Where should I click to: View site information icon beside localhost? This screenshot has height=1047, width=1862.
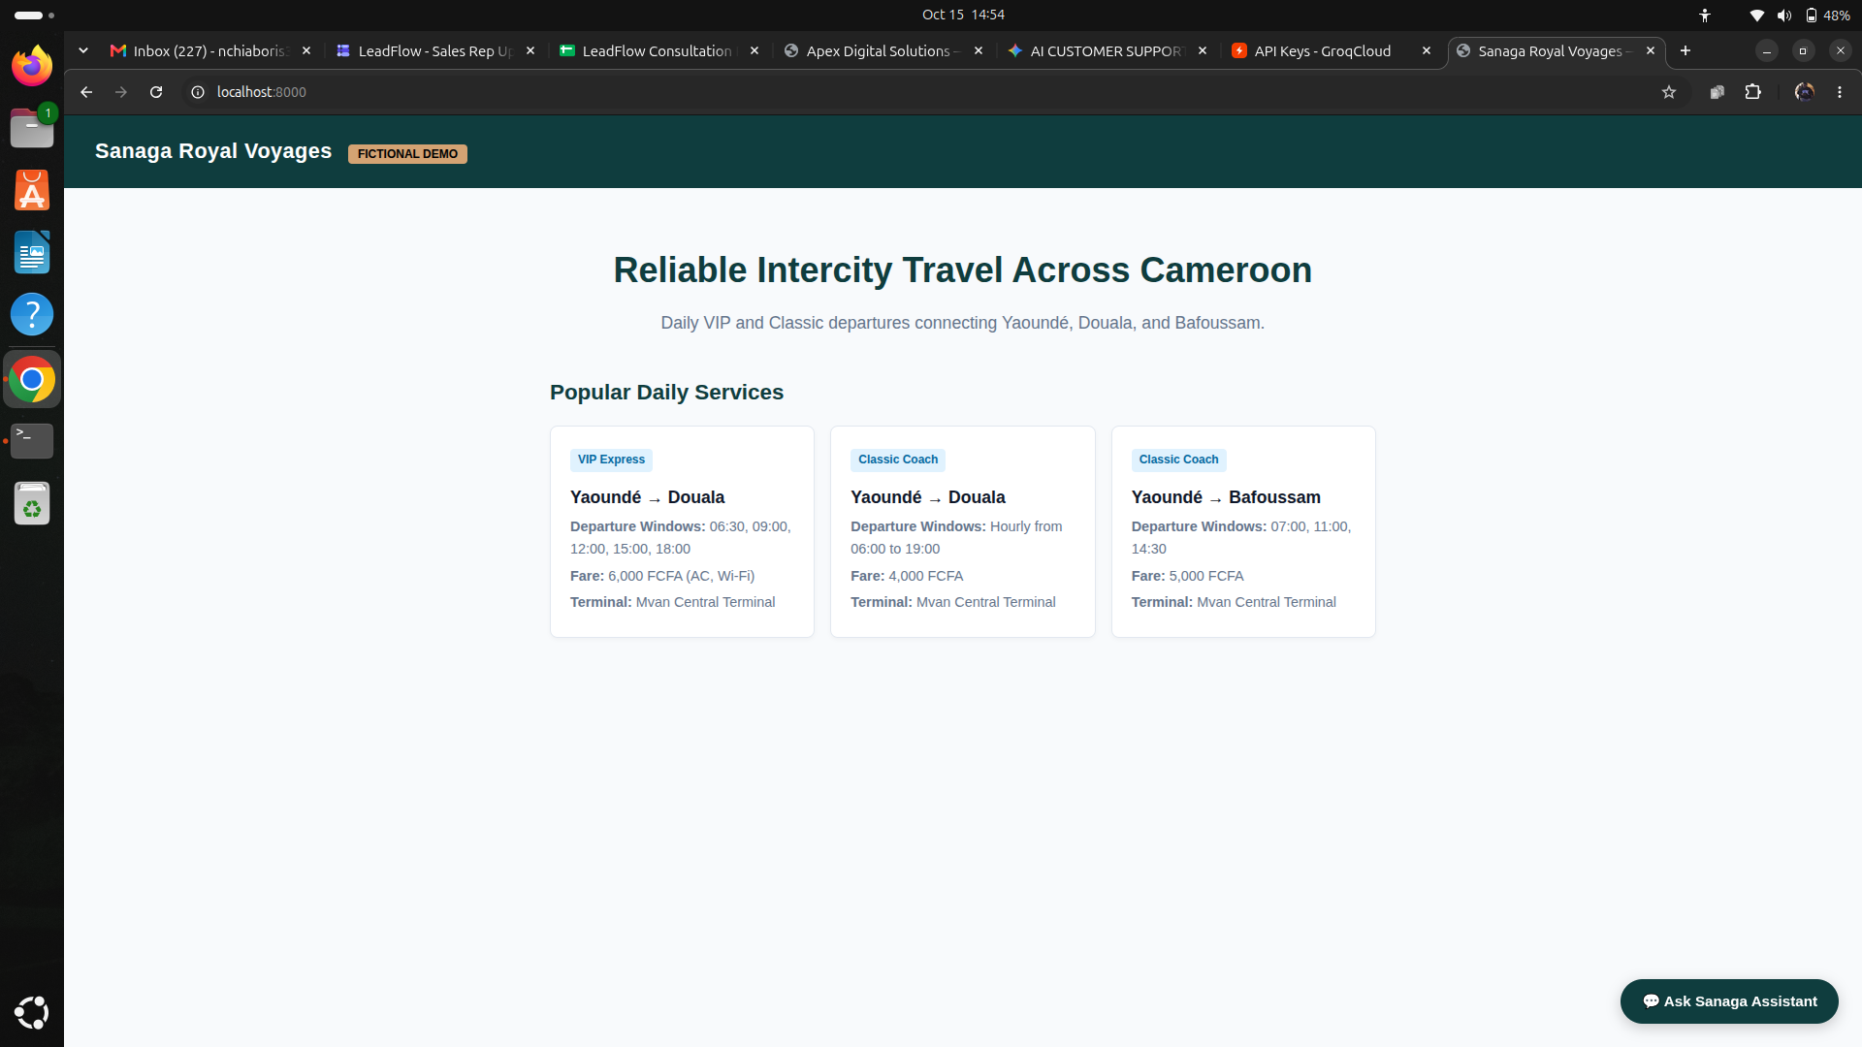click(x=198, y=92)
